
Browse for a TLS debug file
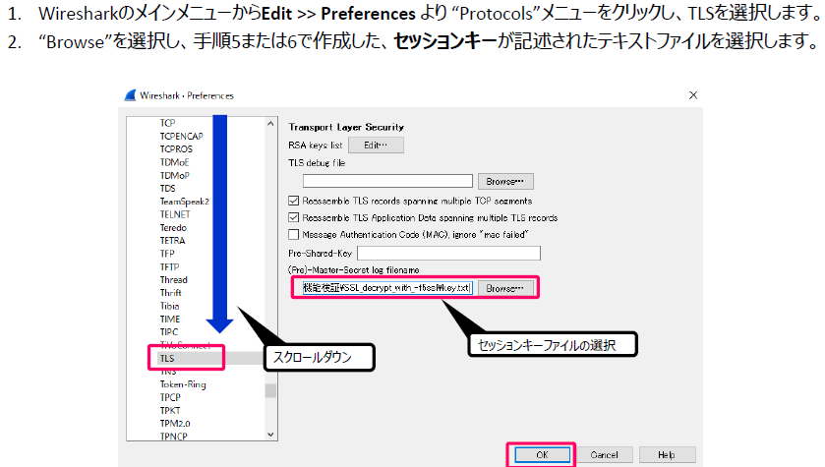[x=505, y=182]
